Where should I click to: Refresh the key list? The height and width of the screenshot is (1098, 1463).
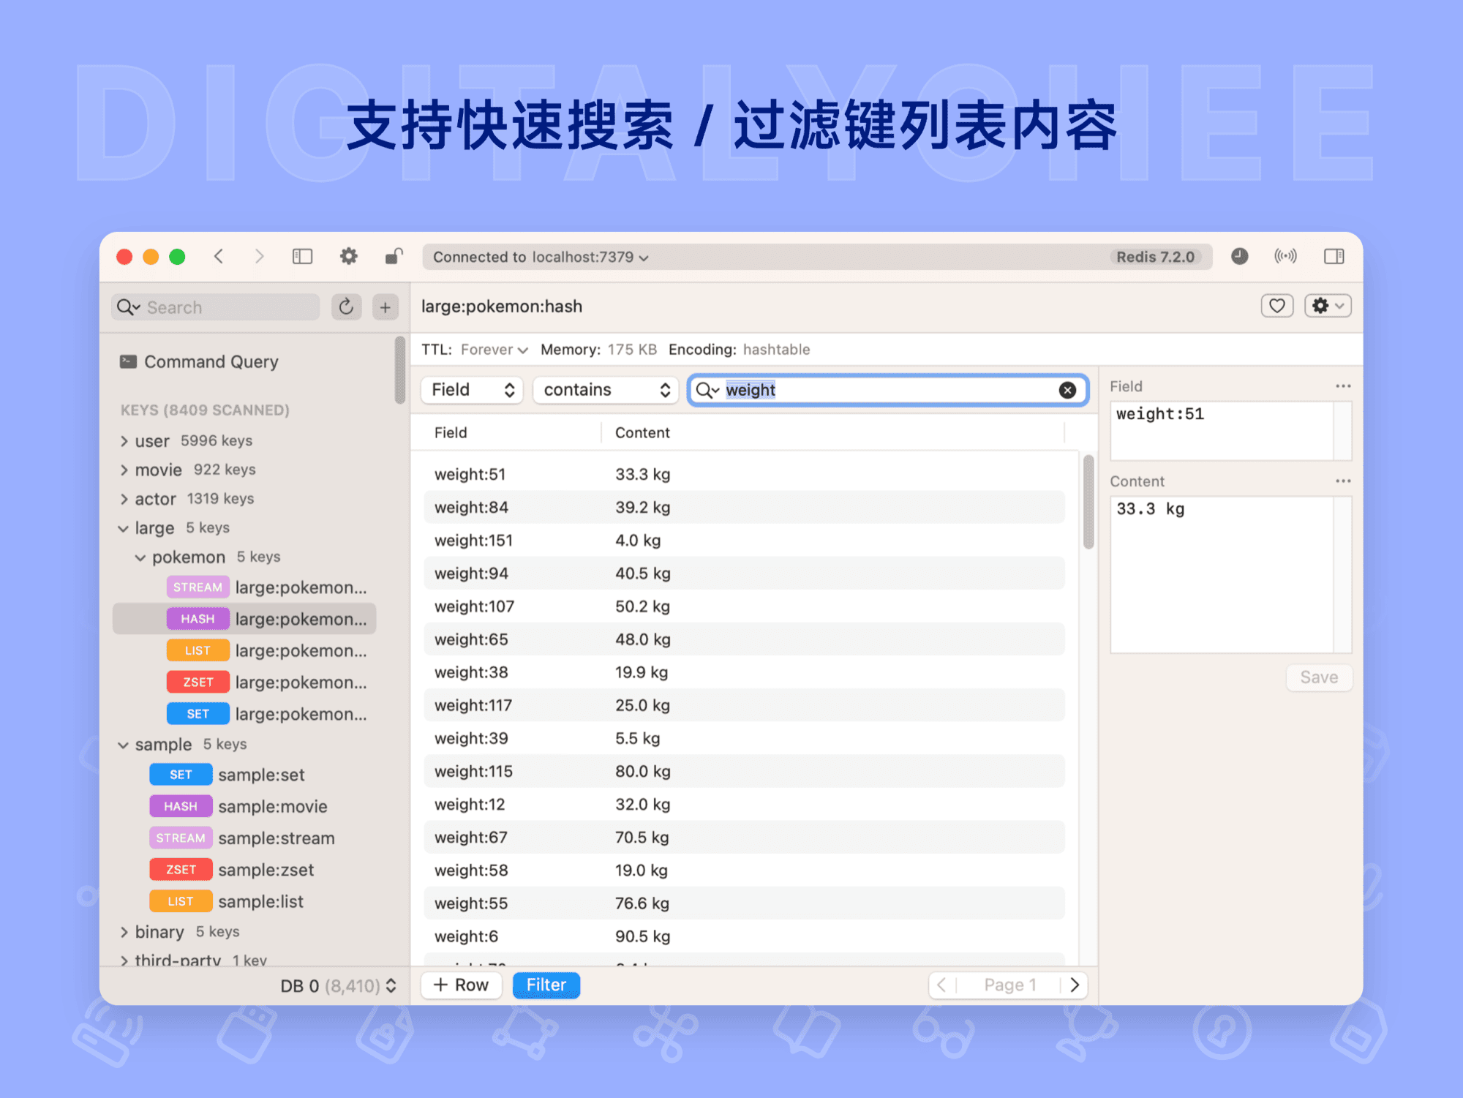(x=346, y=307)
